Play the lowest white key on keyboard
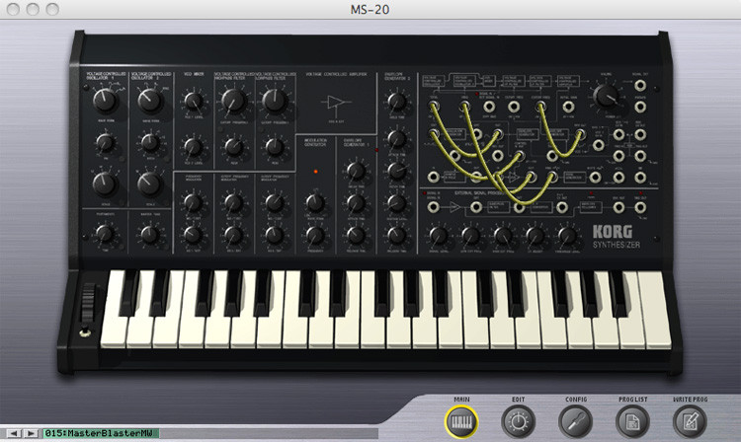741x442 pixels. 116,309
